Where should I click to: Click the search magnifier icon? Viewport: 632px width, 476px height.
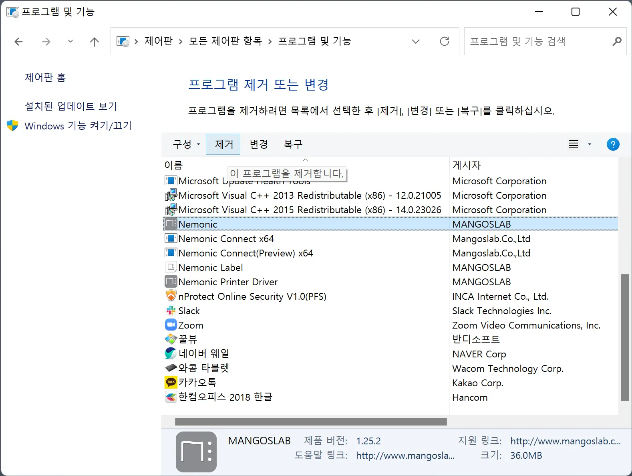[617, 41]
